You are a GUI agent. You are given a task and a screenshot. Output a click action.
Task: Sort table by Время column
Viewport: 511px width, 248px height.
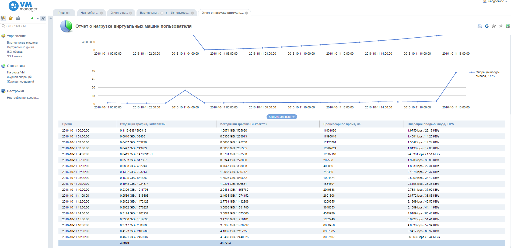[x=87, y=124]
